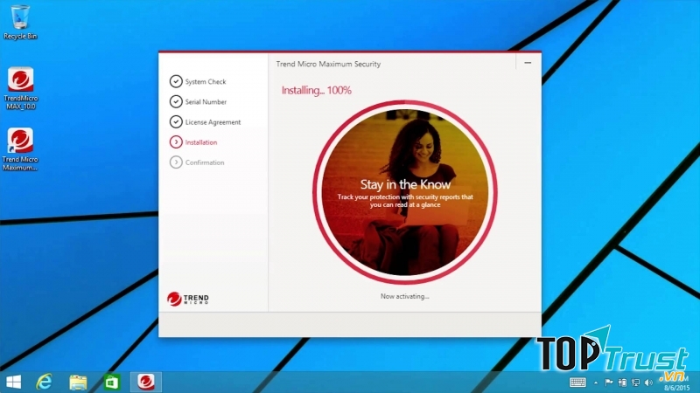Click the taskbar date 8/6/2015
700x393 pixels.
(676, 388)
